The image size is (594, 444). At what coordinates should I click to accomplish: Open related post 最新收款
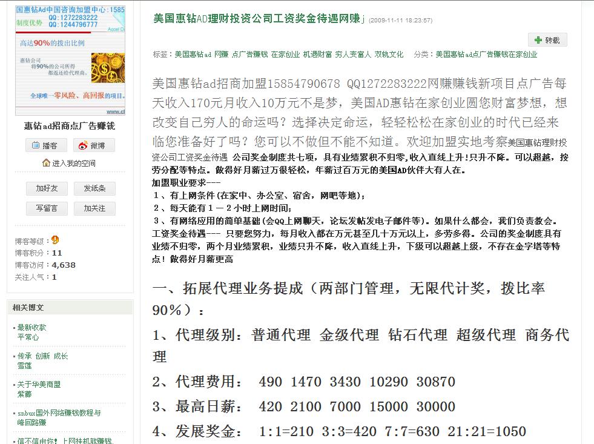point(32,327)
